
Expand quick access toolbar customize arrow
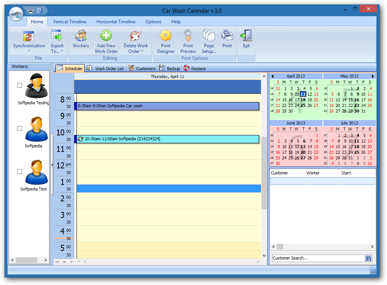(51, 10)
